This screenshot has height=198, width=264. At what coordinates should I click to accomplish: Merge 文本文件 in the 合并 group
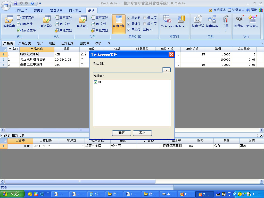pyautogui.click(x=99, y=18)
